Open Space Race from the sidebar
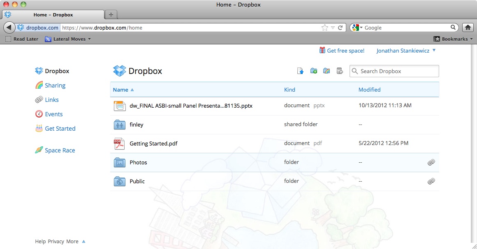 coord(60,150)
